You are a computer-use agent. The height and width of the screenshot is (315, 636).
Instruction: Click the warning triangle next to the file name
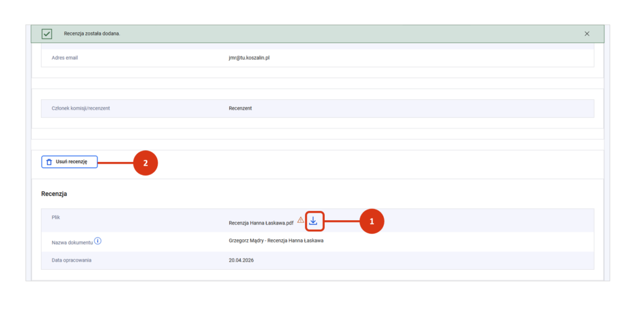click(x=301, y=220)
